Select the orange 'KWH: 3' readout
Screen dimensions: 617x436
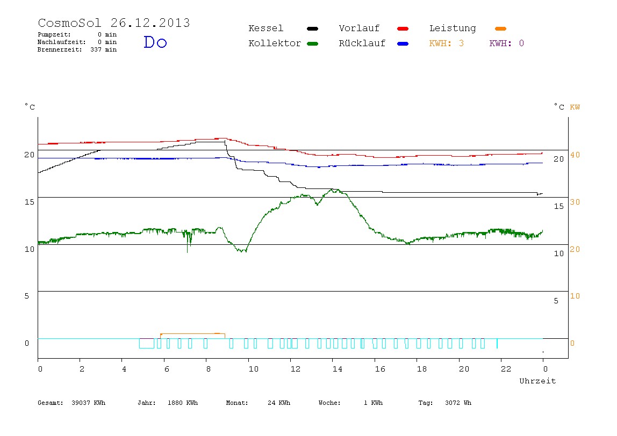(447, 43)
